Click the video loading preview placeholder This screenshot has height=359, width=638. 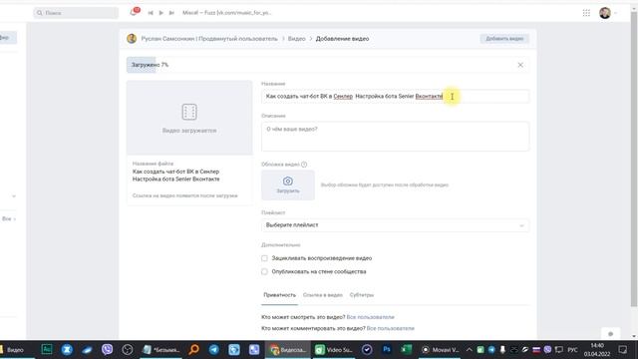coord(189,118)
